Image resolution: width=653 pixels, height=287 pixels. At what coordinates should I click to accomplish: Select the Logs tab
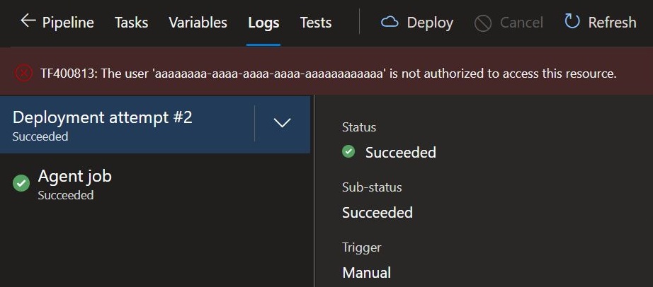pyautogui.click(x=263, y=23)
